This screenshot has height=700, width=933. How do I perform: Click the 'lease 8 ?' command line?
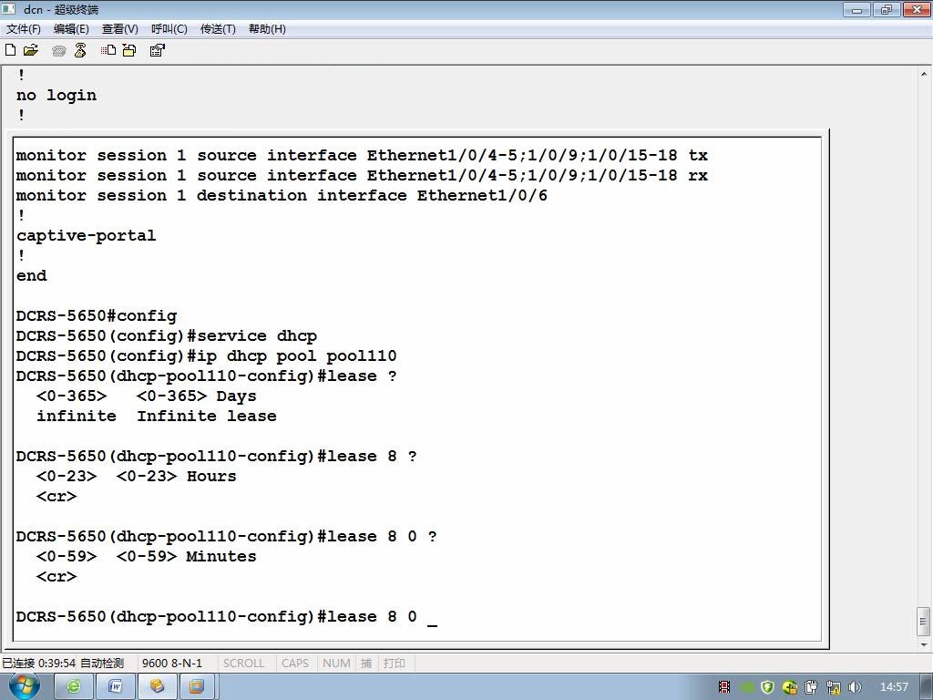click(x=217, y=457)
